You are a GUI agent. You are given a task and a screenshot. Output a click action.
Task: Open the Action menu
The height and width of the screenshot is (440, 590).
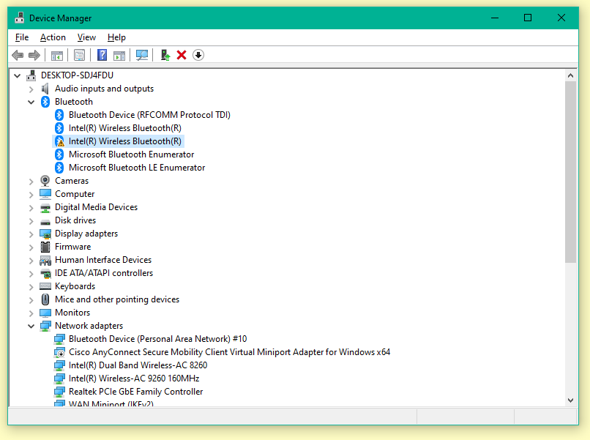click(x=53, y=37)
